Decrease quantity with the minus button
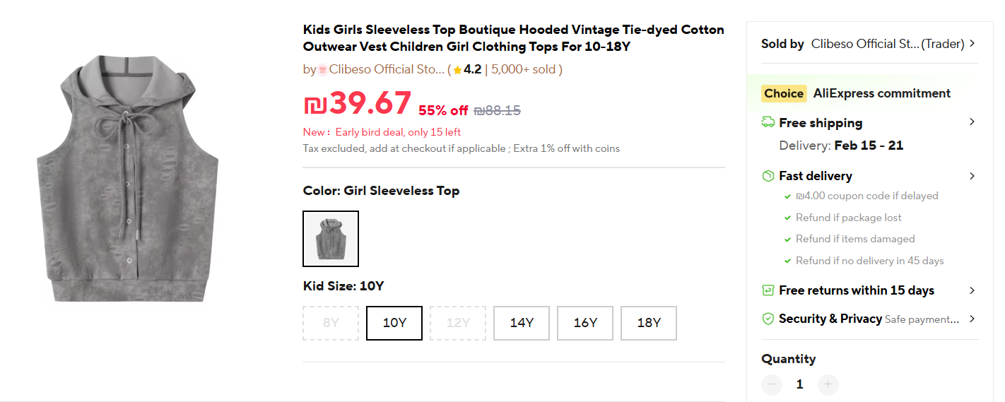The image size is (1005, 402). (772, 384)
